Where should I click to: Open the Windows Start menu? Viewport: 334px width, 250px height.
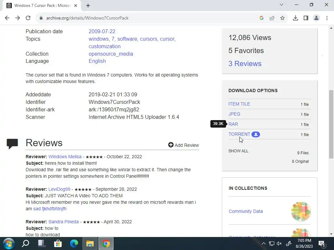tap(9, 243)
